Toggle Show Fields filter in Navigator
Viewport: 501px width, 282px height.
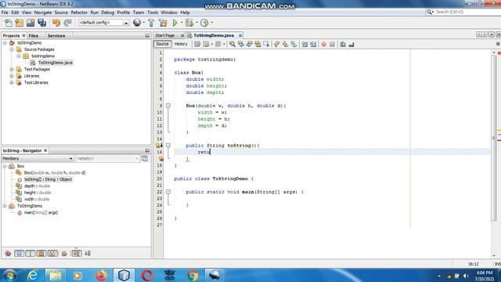click(x=19, y=254)
